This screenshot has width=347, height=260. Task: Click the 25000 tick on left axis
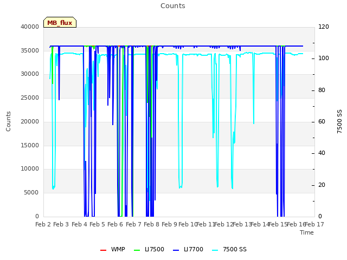tap(30, 97)
